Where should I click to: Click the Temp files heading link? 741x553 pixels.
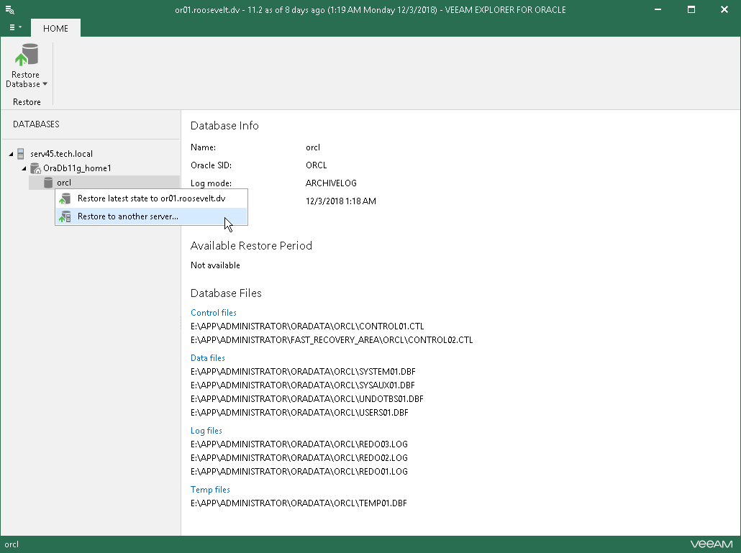click(210, 490)
